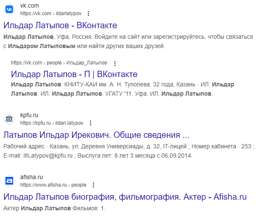Viewport: 261px width, 217px height.
Task: Click snippet 'Актер Ильдар Латыпов Фильмов: 1.'
Action: pos(54,208)
